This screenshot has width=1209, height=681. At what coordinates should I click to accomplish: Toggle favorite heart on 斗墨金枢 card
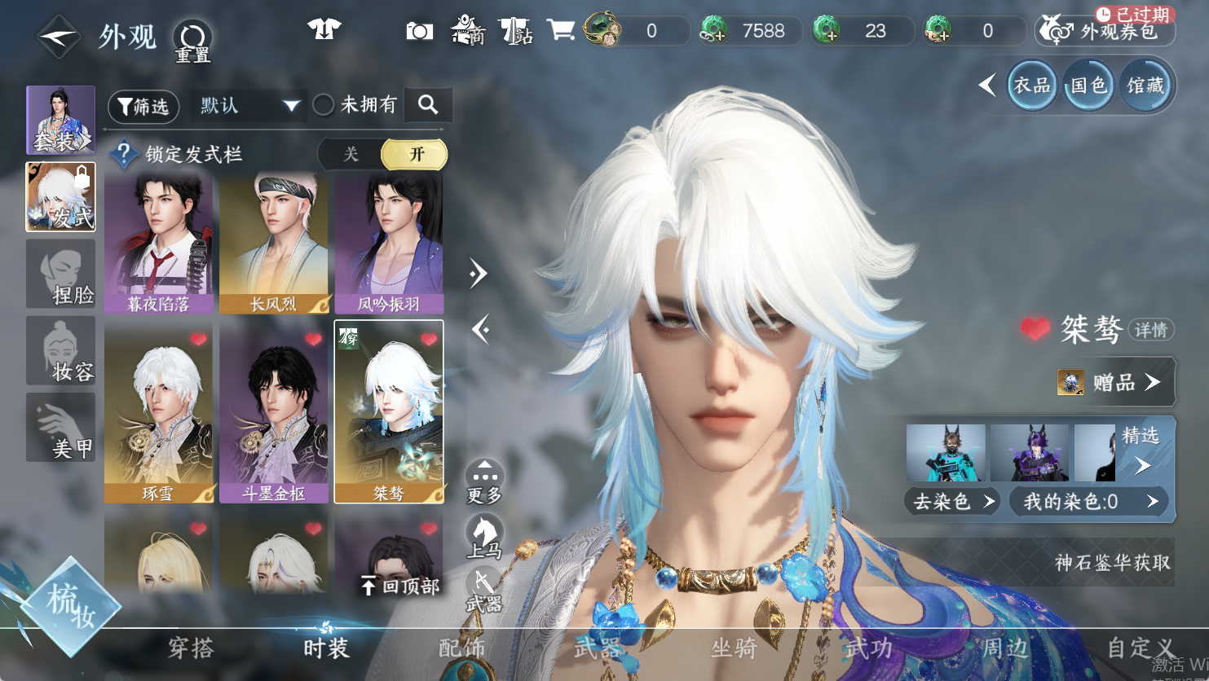click(314, 339)
